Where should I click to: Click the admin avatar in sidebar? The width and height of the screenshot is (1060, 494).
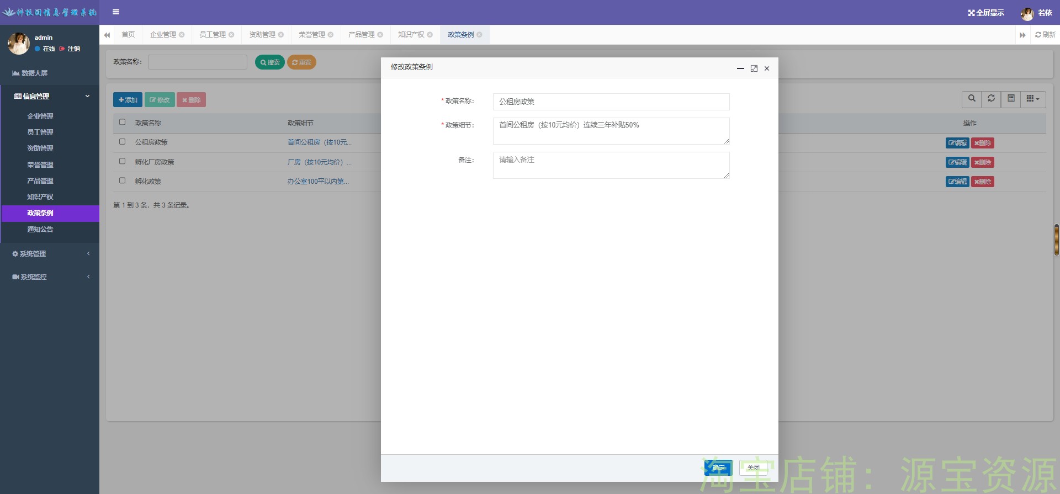pos(19,44)
